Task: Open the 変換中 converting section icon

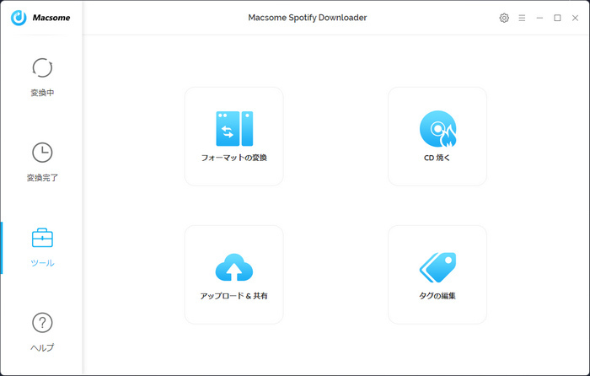Action: pyautogui.click(x=42, y=67)
